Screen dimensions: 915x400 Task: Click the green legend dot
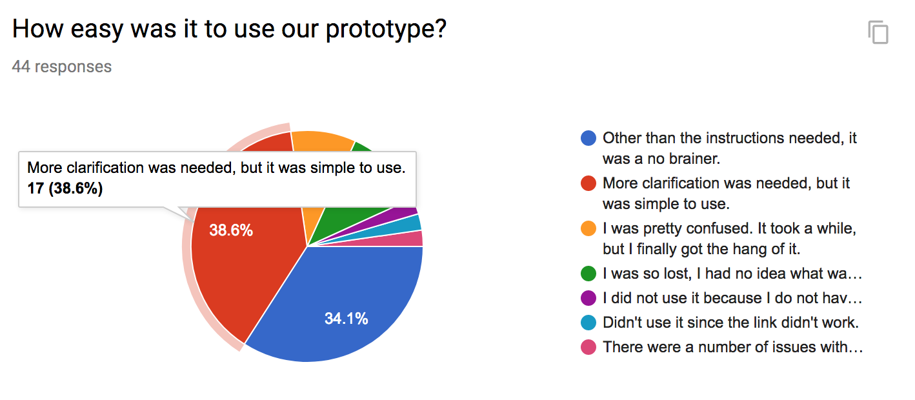coord(588,274)
